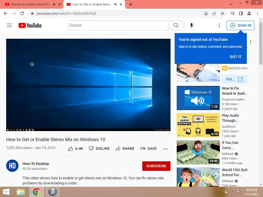Open MrBeast 'If You Can Carry' thumbnail

click(198, 152)
